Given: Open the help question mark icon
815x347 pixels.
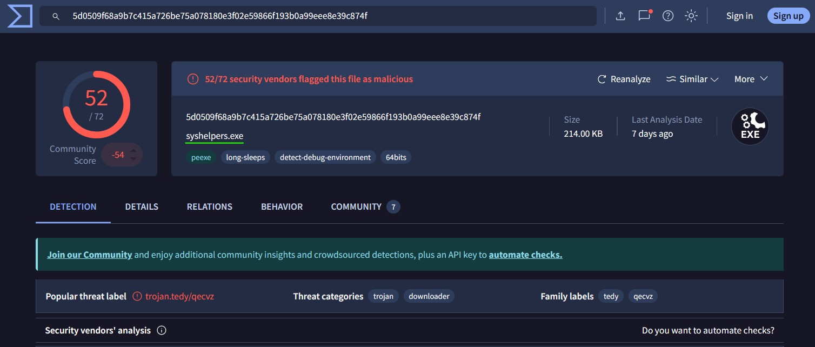Looking at the screenshot, I should [x=668, y=16].
